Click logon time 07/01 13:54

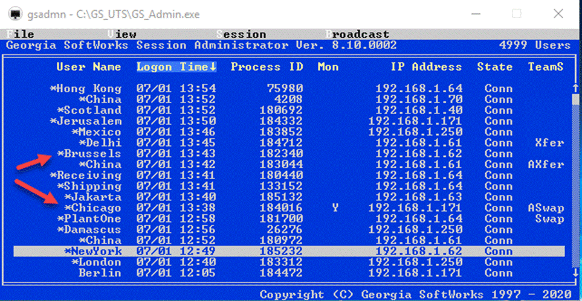click(x=176, y=89)
